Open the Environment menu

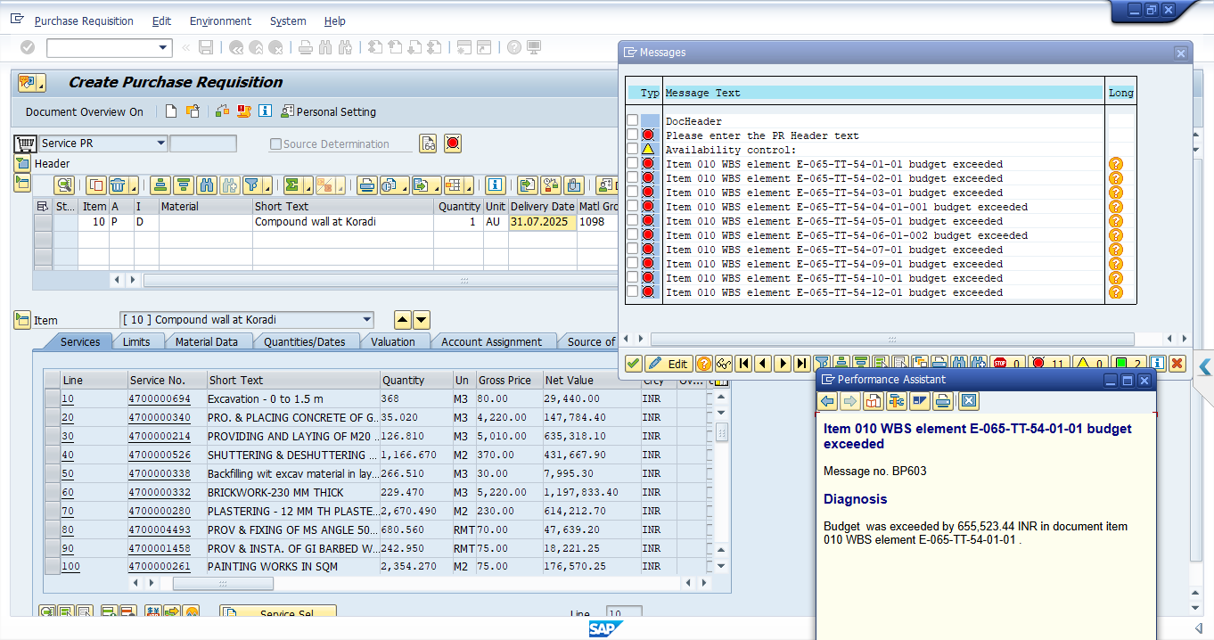point(220,21)
